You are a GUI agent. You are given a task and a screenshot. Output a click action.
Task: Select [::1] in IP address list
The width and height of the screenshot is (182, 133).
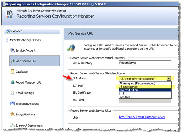pyautogui.click(x=145, y=93)
